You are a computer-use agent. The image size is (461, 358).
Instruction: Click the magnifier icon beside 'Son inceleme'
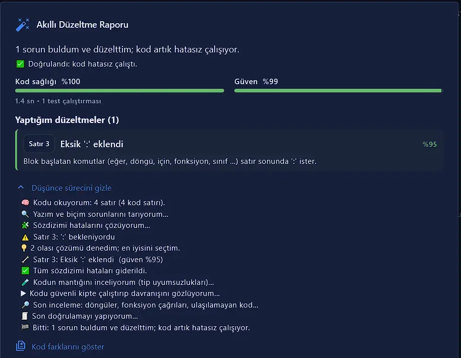(25, 305)
